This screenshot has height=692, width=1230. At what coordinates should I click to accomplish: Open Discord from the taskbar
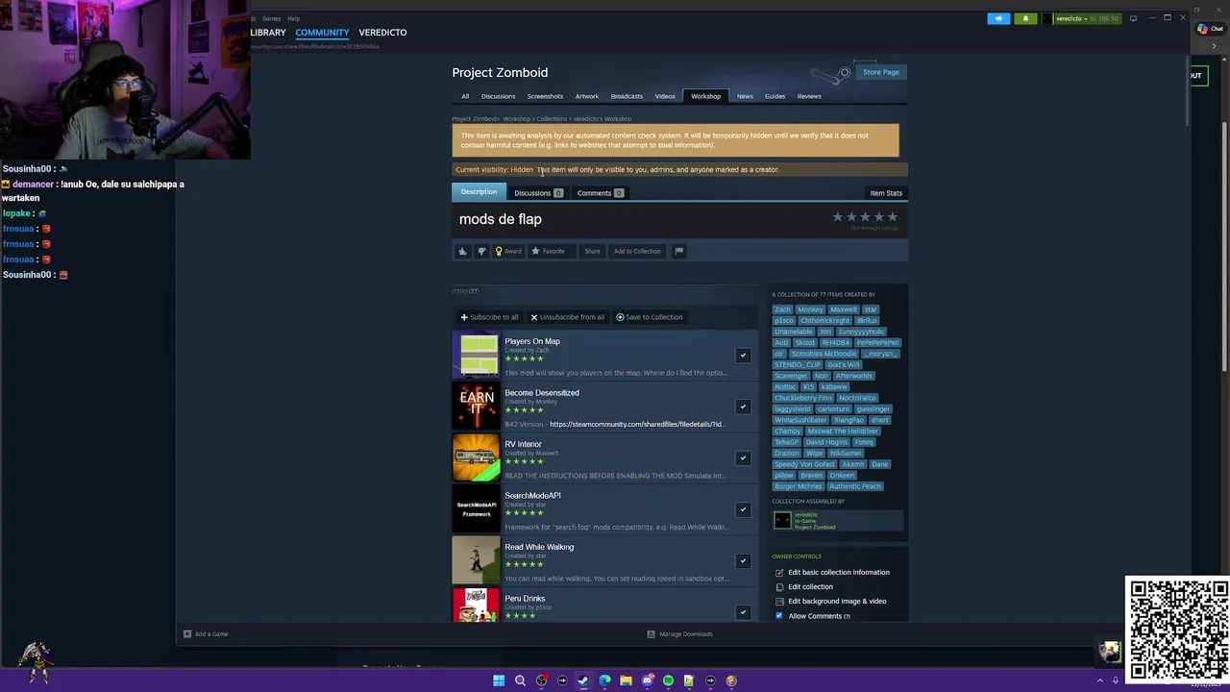coord(647,680)
